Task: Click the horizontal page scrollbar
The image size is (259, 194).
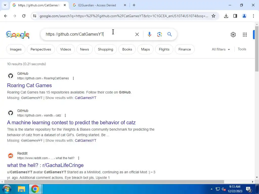Action: tap(114, 182)
